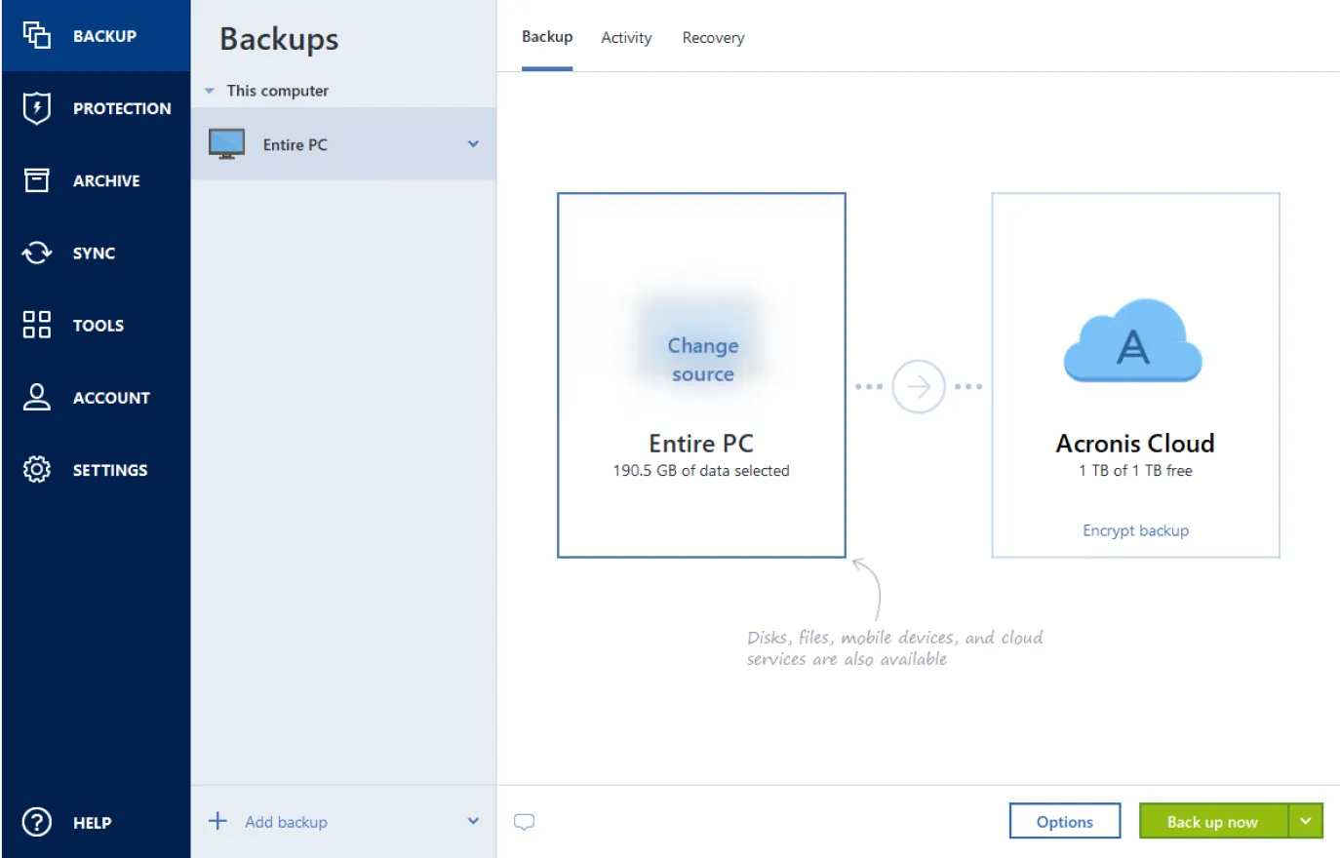Click the Add backup label
This screenshot has width=1340, height=858.
point(286,822)
